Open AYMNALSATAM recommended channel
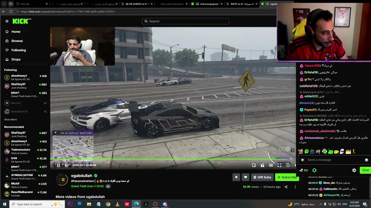Screen dimensions: 371x208 click(26, 177)
